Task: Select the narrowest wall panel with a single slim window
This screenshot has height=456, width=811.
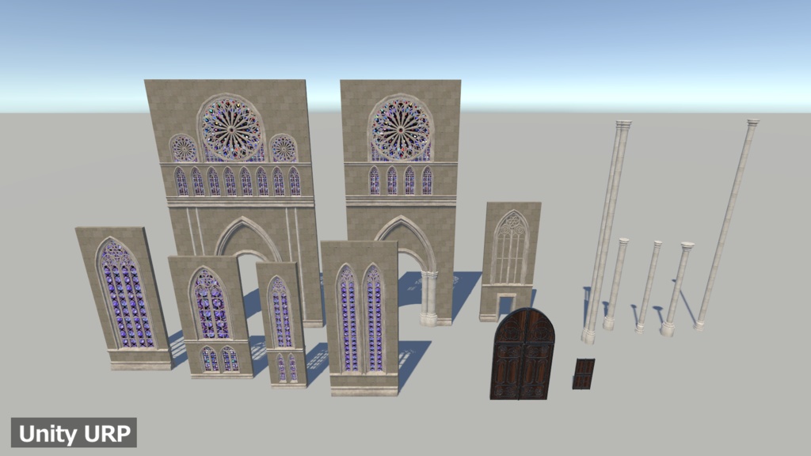Action: (x=281, y=324)
